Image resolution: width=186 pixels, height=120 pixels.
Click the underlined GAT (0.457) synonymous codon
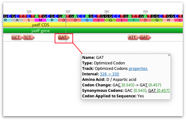point(159,91)
